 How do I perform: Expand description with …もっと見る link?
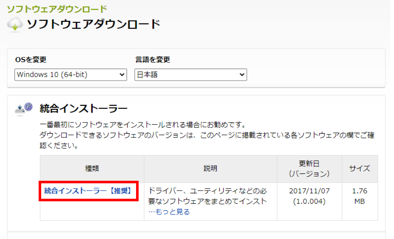click(x=169, y=212)
